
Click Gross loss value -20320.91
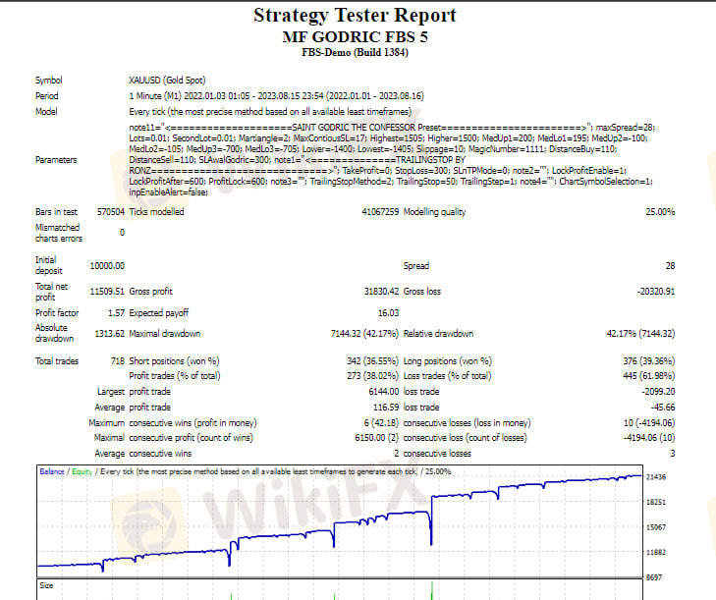coord(656,292)
